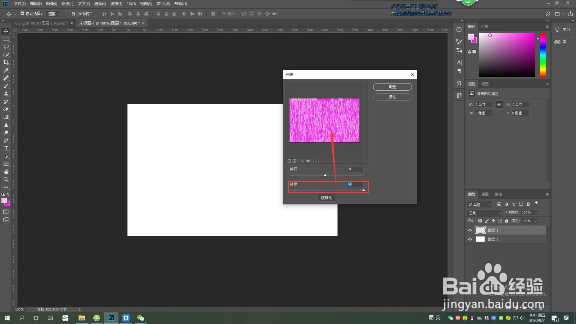Select the Brush tool in the toolbox
The image size is (576, 324).
click(6, 86)
